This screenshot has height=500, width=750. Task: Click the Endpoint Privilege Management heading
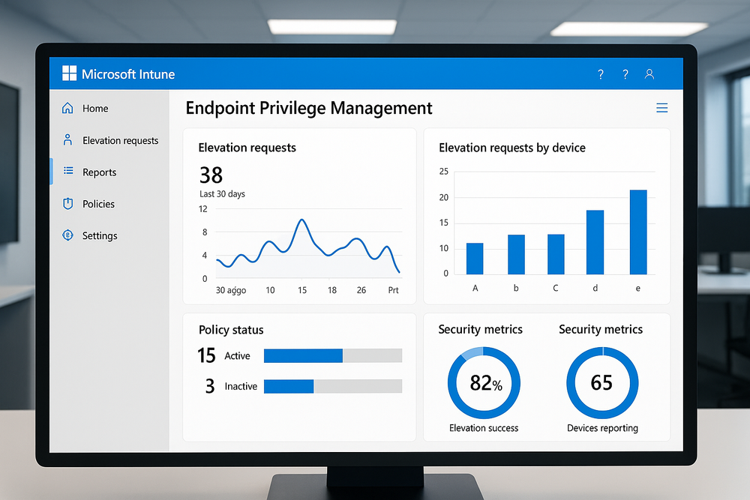308,108
